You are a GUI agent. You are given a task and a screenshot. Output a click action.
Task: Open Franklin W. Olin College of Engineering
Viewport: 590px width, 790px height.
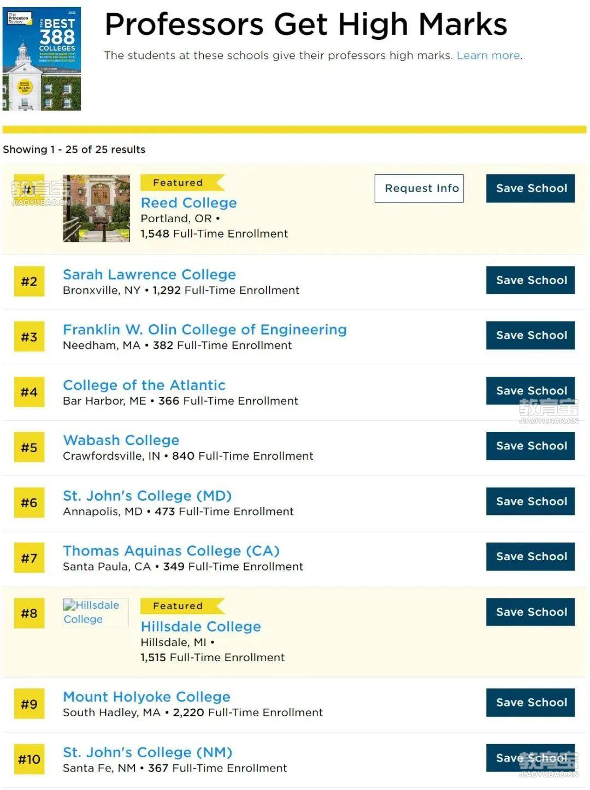pyautogui.click(x=205, y=330)
